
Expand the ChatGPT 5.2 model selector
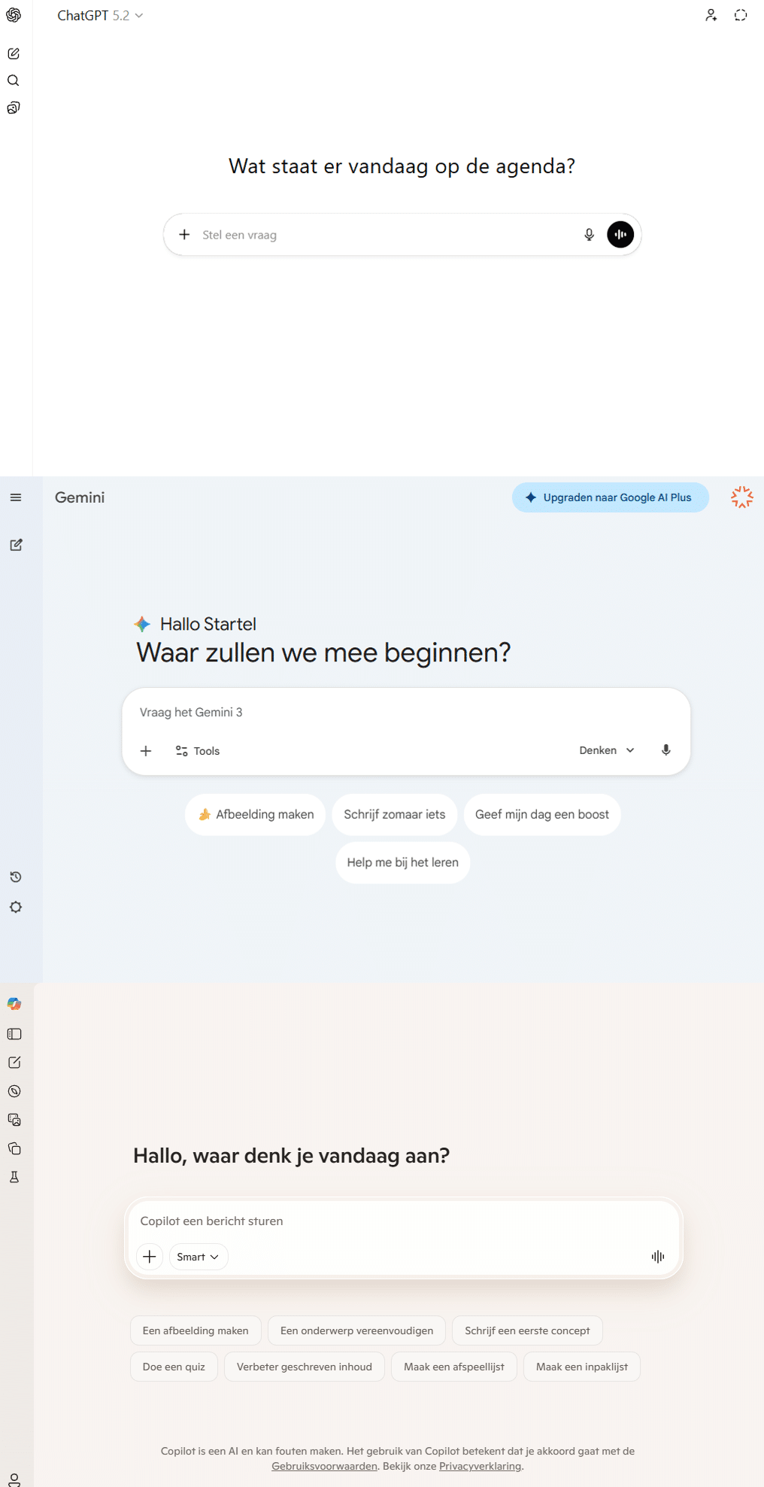(x=100, y=16)
